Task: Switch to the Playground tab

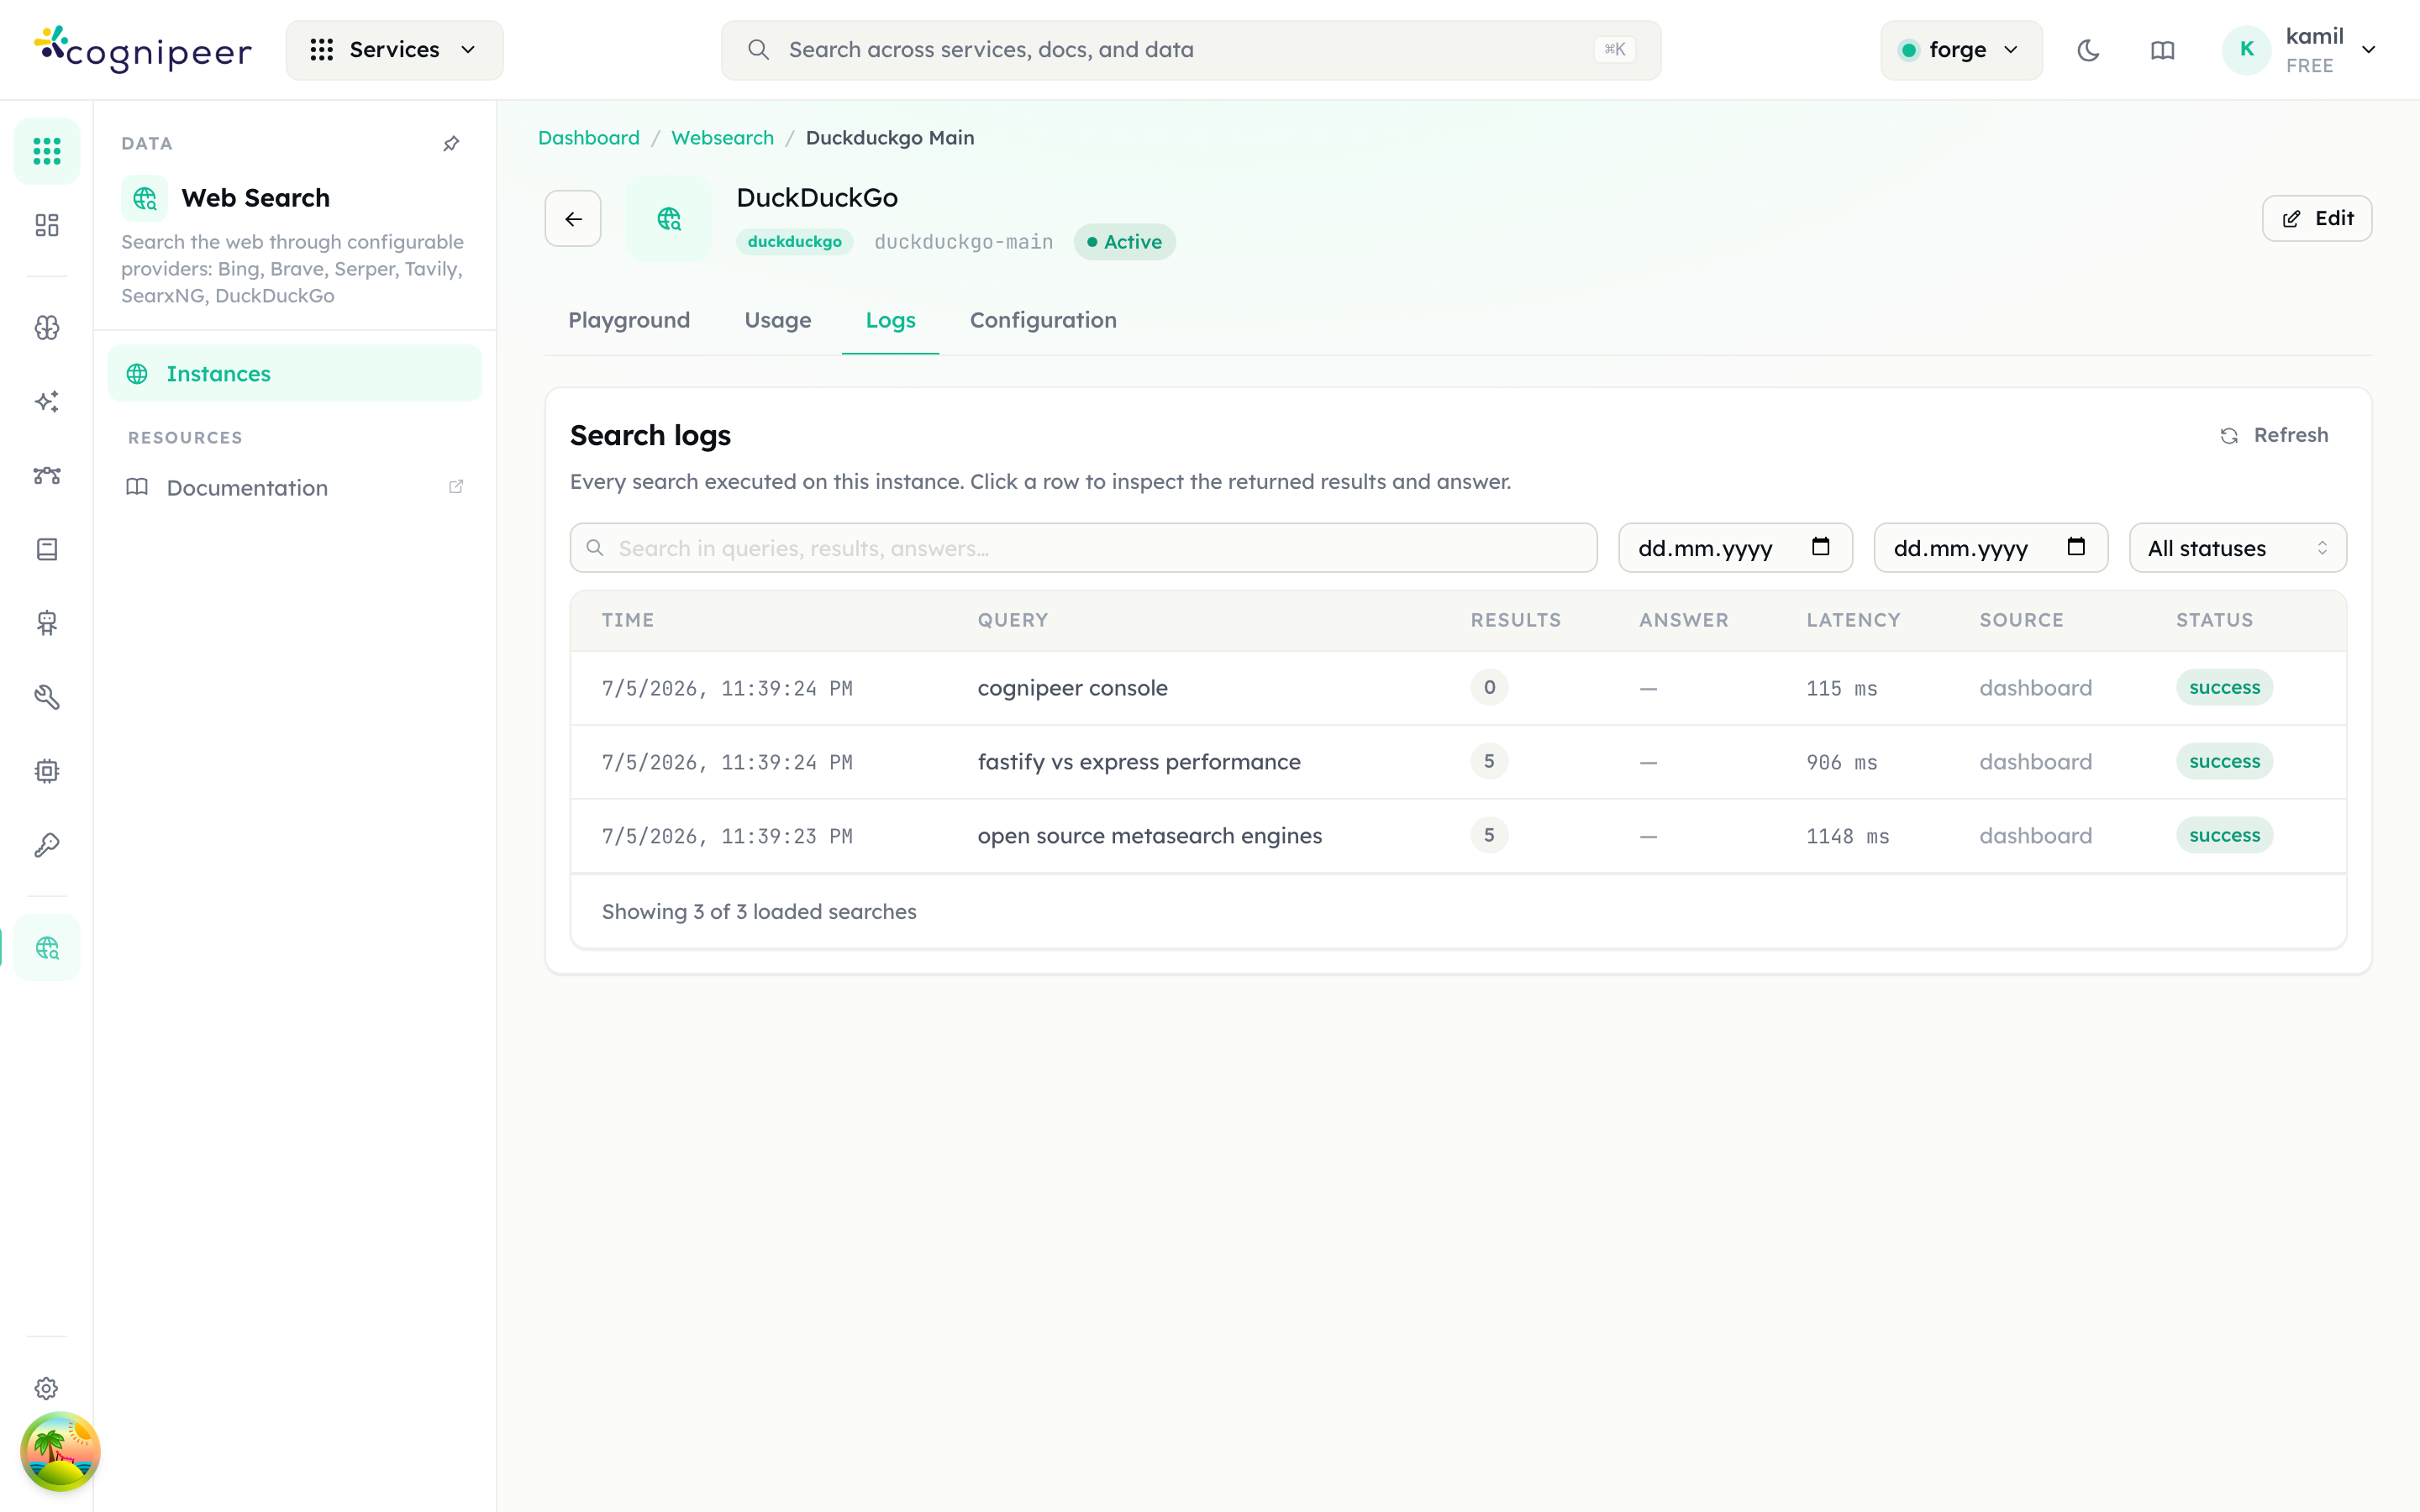Action: [x=629, y=320]
